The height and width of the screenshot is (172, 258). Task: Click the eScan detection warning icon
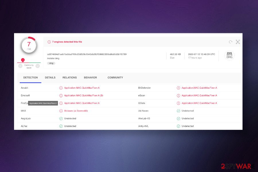tap(178, 95)
